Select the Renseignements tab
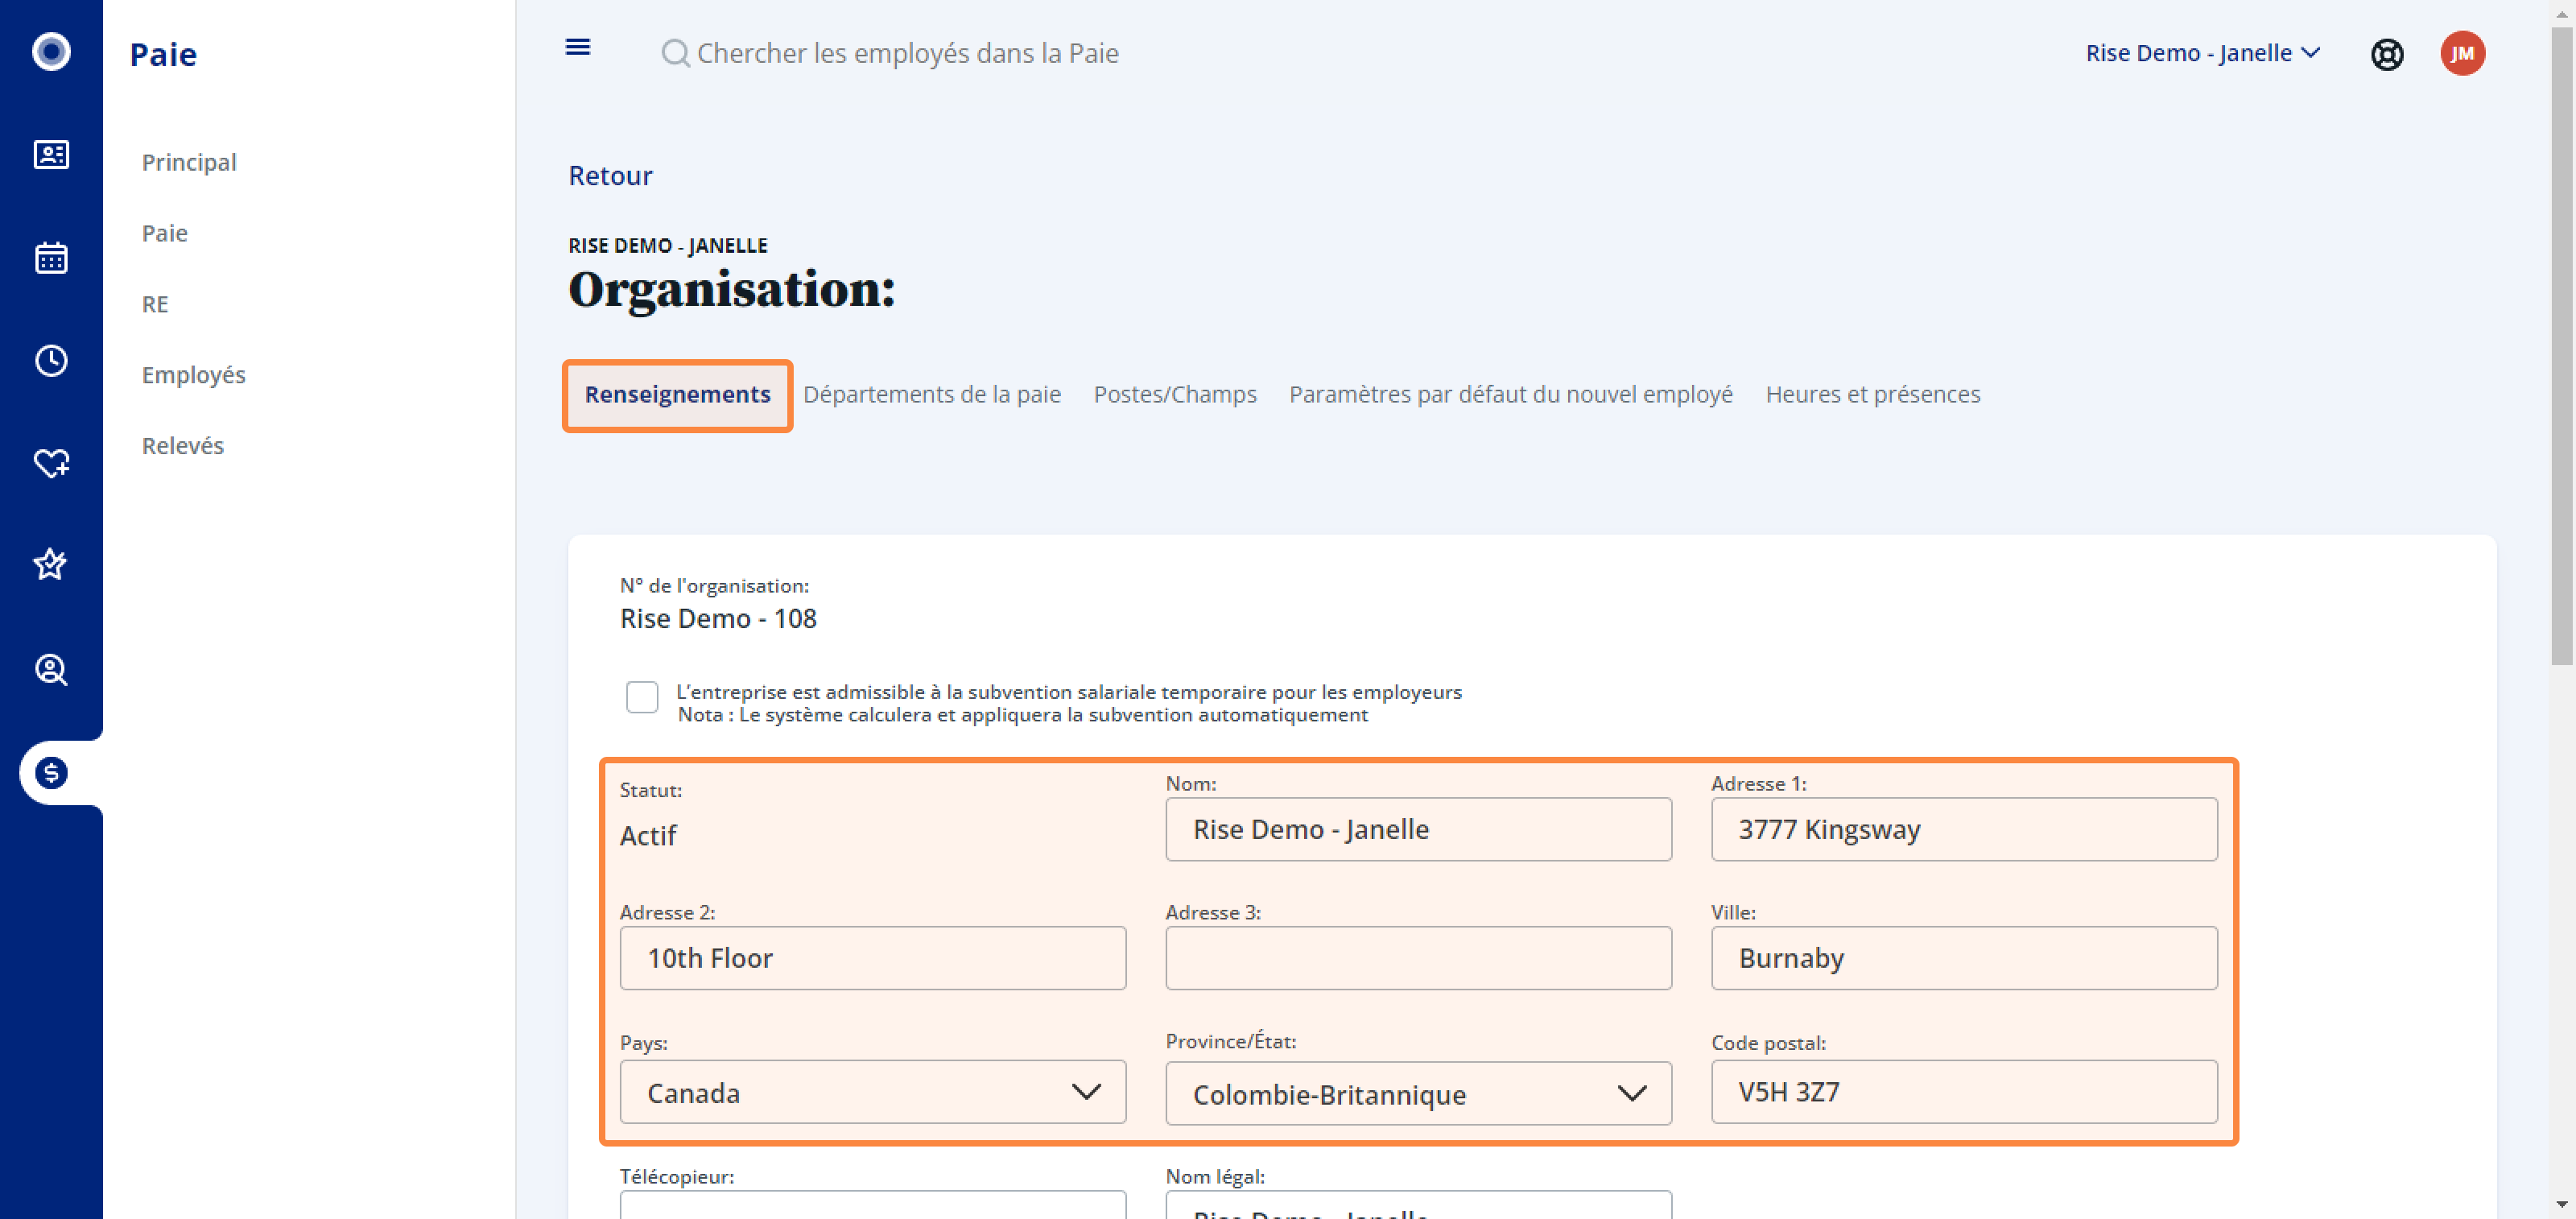The image size is (2576, 1219). coord(677,394)
